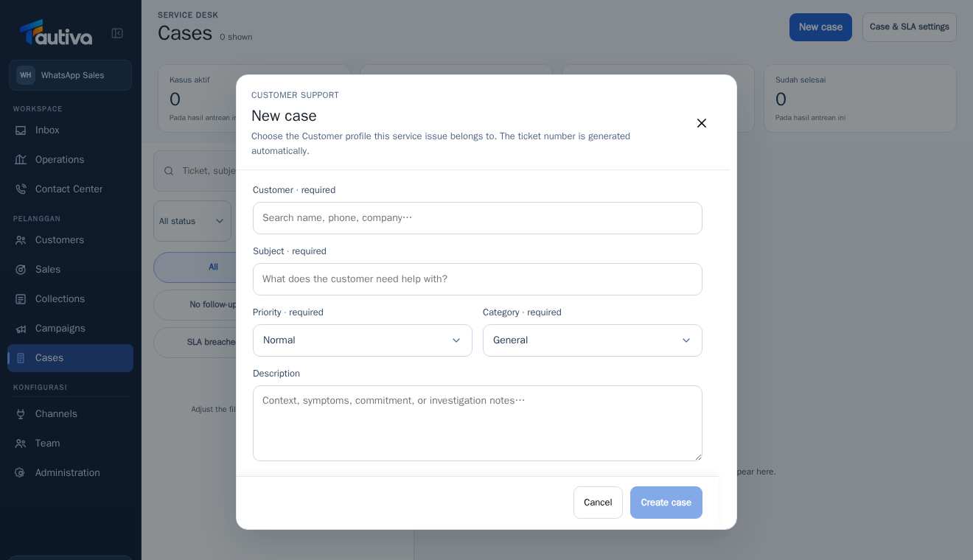The image size is (973, 560).
Task: Open the Category dropdown set to General
Action: click(593, 340)
